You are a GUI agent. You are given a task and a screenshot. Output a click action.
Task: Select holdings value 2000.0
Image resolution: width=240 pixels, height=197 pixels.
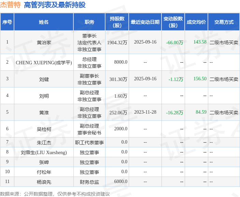[x=121, y=129]
